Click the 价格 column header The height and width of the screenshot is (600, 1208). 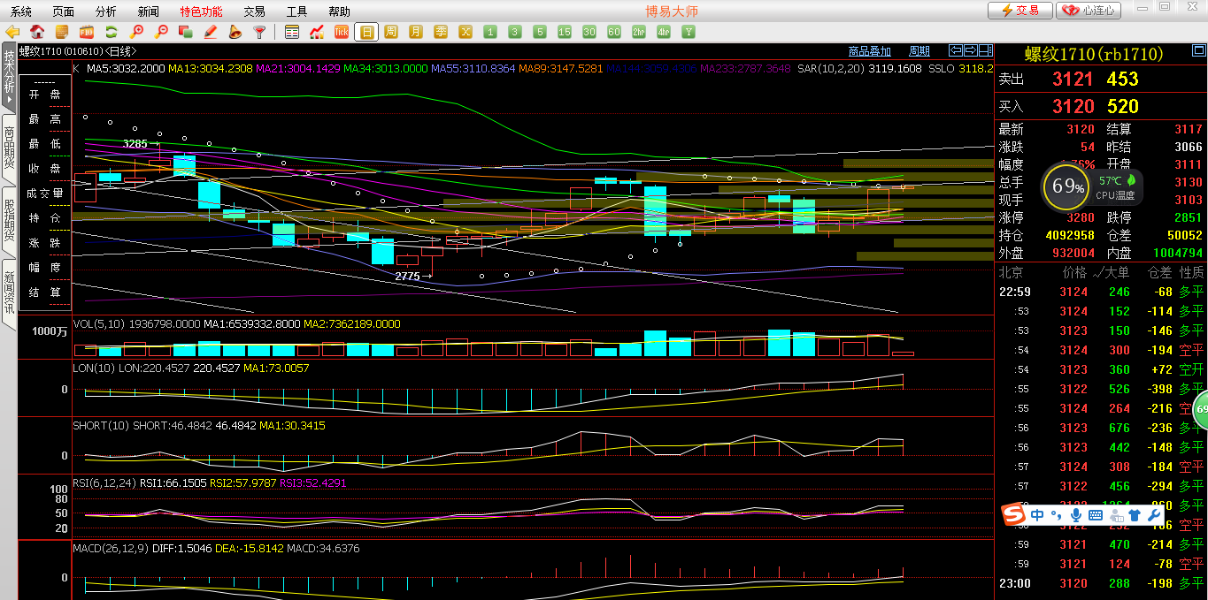click(x=1074, y=273)
